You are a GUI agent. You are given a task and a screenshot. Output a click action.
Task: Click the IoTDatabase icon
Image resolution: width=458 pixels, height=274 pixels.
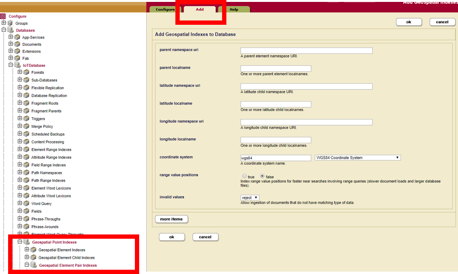(x=18, y=65)
